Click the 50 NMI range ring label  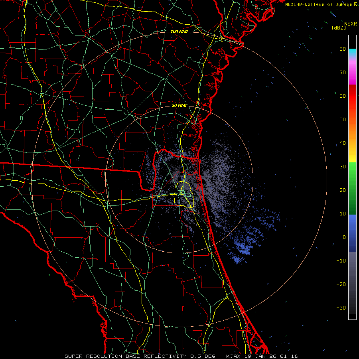(179, 105)
